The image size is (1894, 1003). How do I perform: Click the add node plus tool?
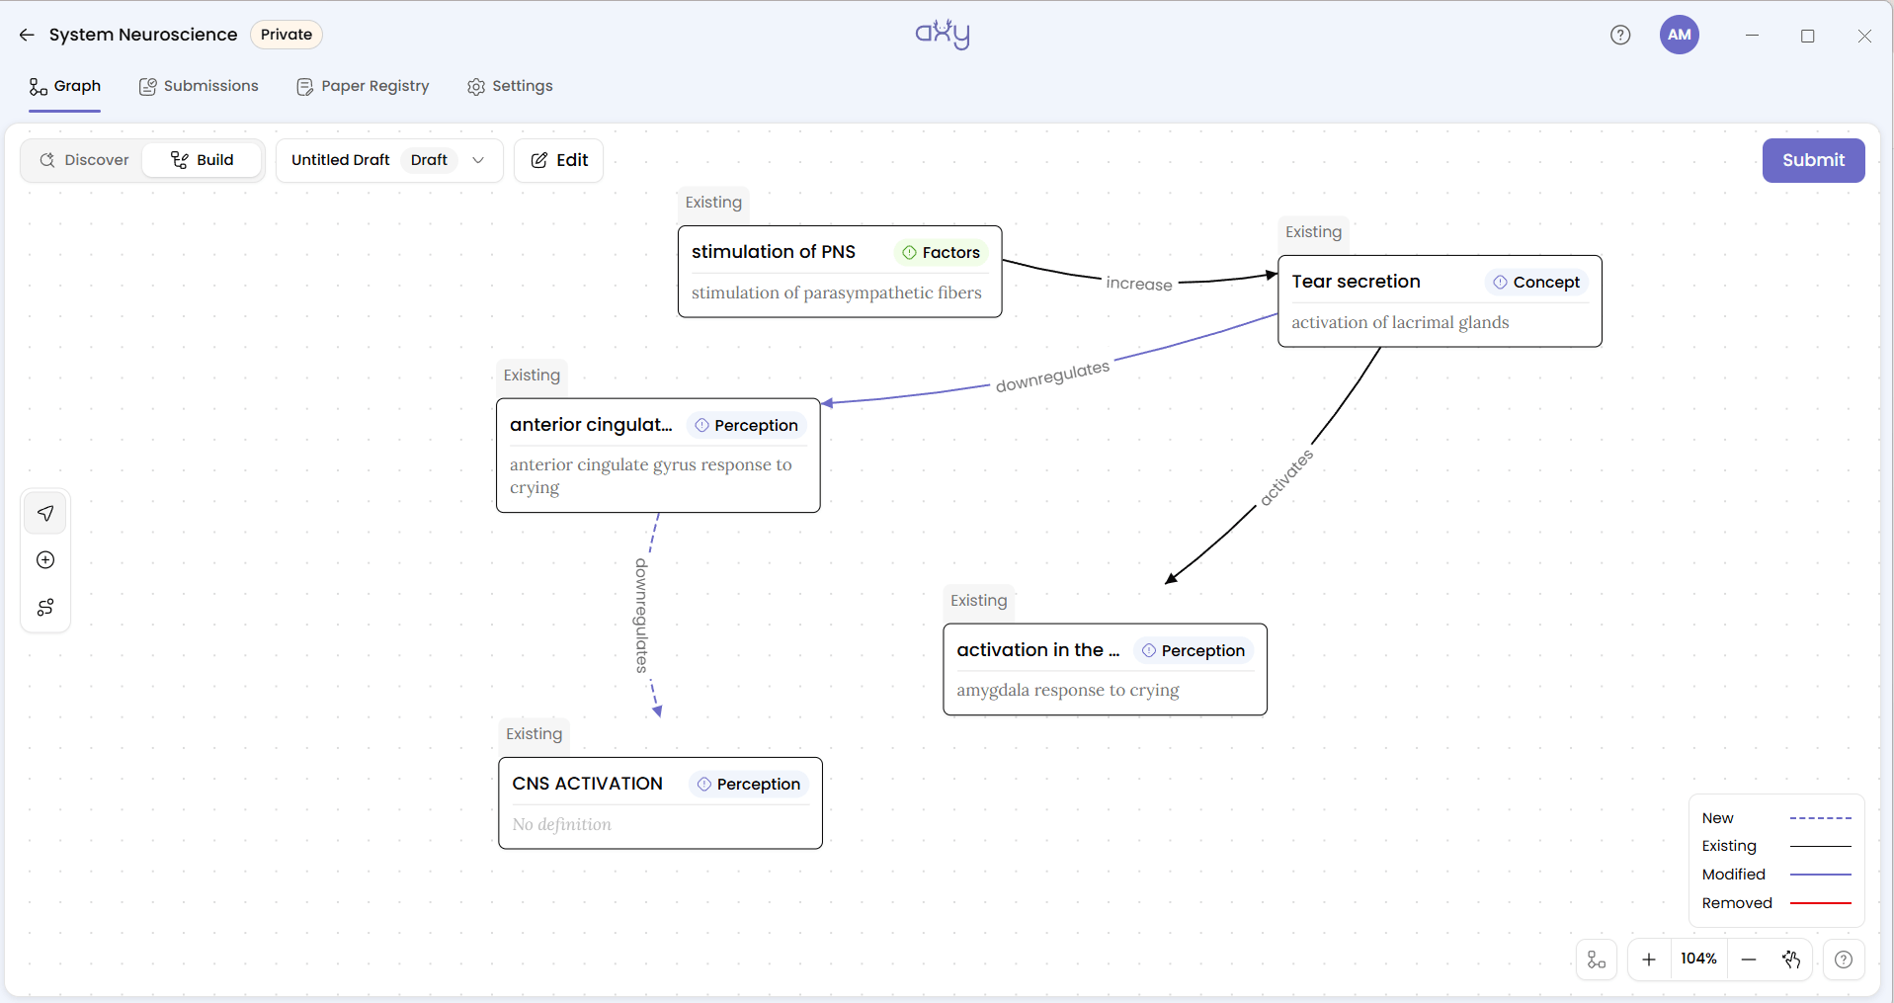tap(45, 560)
